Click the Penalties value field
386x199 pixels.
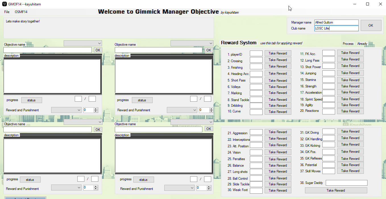[256, 159]
